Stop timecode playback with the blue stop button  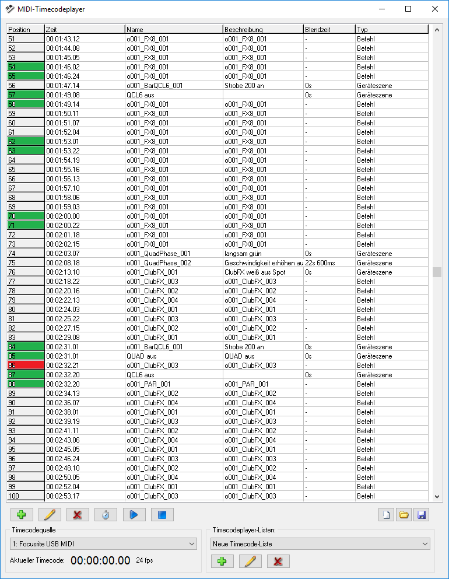coord(162,515)
